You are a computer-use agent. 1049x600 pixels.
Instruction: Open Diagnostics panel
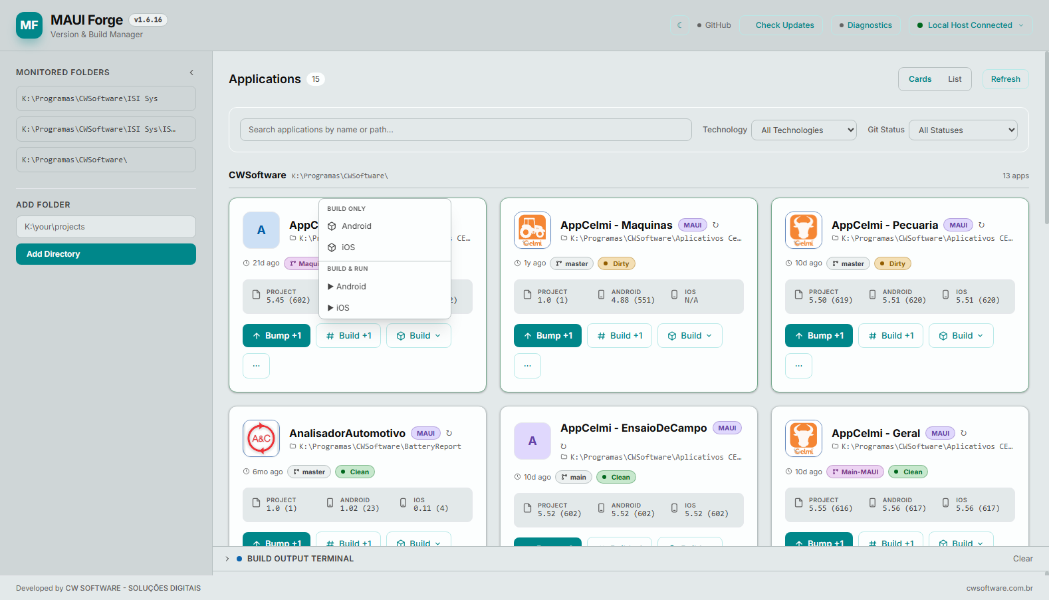click(865, 25)
